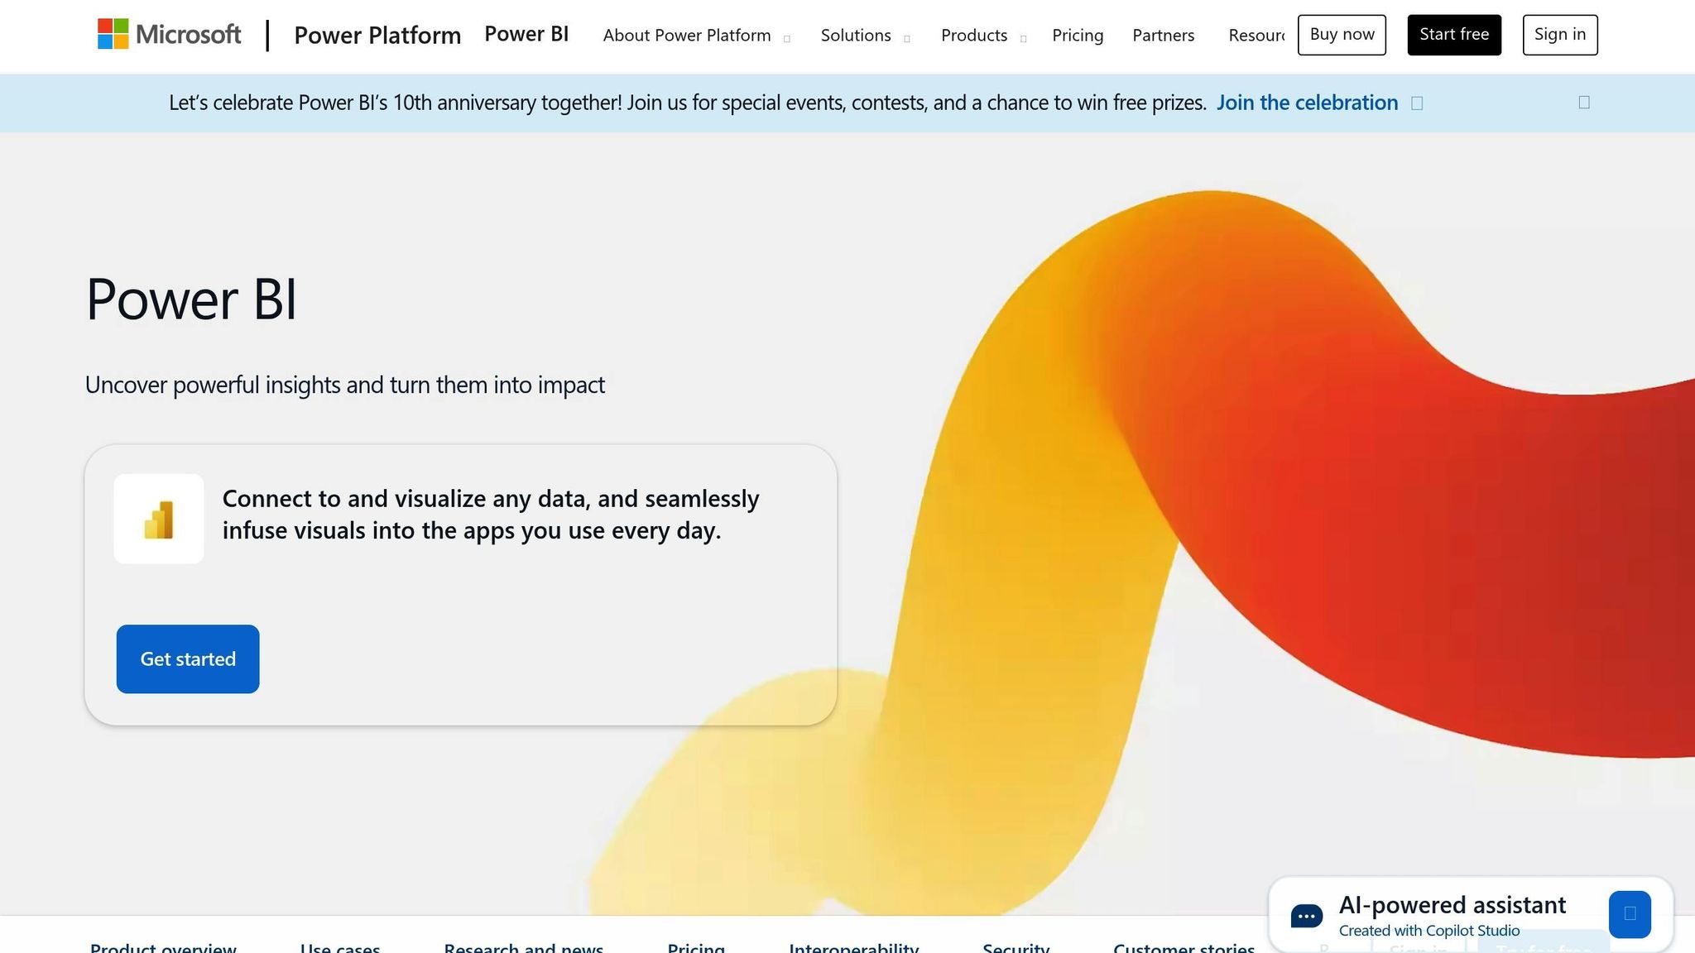Click the blue expand icon on the assistant widget
The image size is (1695, 953).
1629,915
